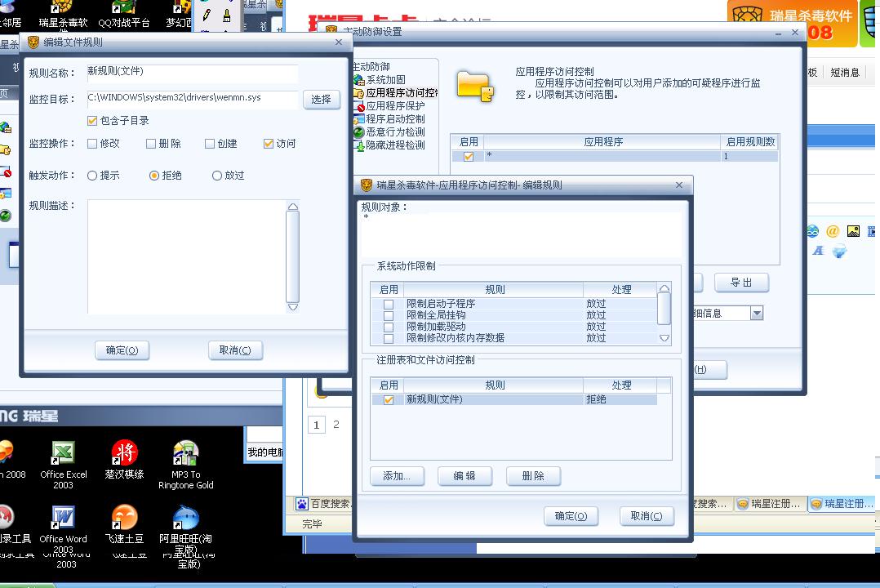Open the 短消息 forum tab
This screenshot has width=880, height=588.
[845, 73]
